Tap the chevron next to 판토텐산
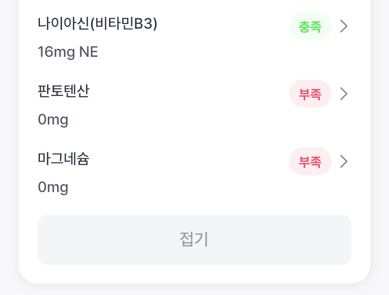 (x=343, y=94)
